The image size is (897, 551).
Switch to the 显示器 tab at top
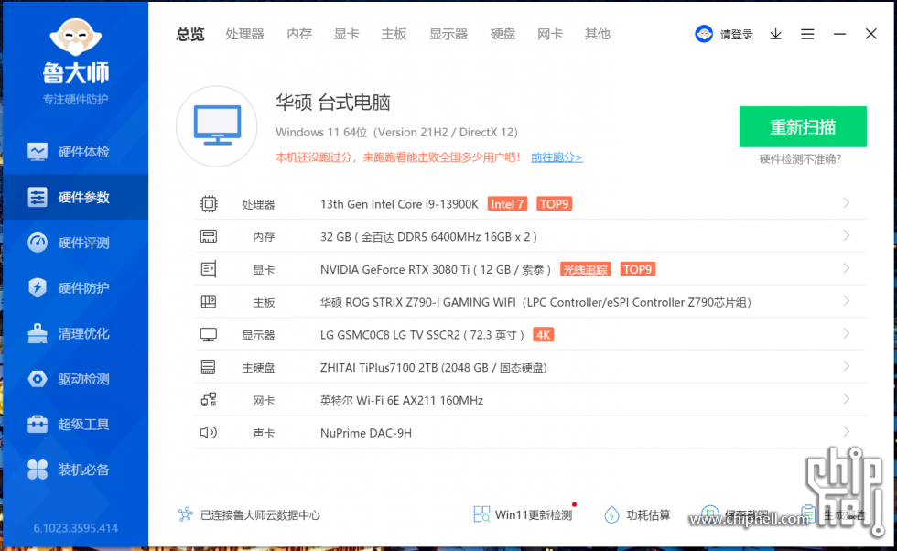(448, 35)
